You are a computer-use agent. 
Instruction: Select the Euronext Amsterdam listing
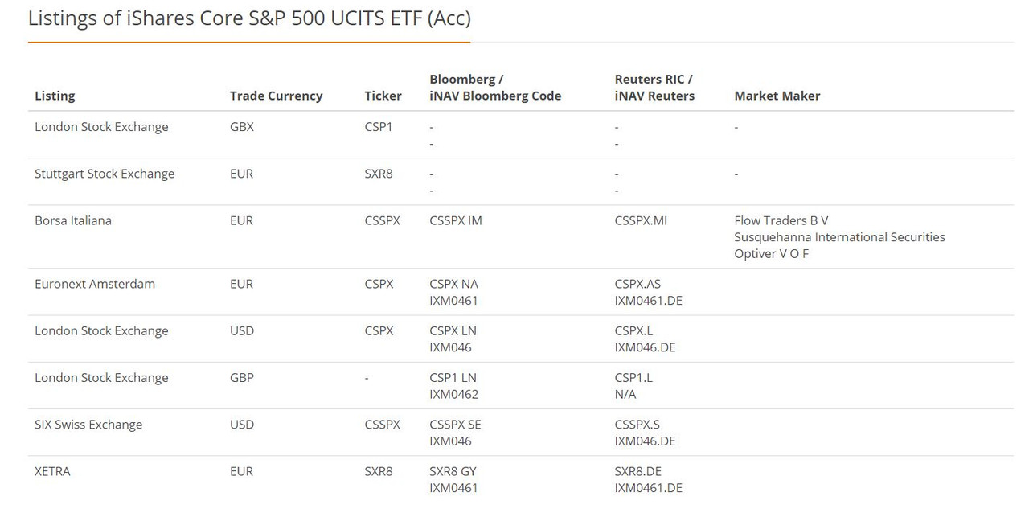click(x=95, y=284)
